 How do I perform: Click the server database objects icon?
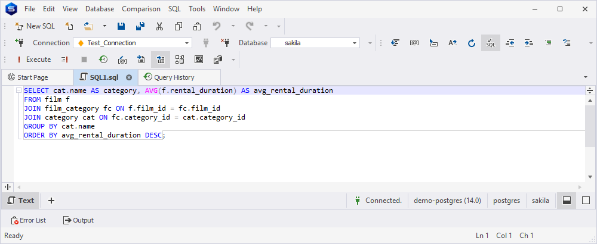218,60
